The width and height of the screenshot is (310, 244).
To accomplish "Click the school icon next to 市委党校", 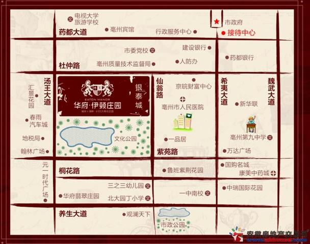I will point(152,50).
